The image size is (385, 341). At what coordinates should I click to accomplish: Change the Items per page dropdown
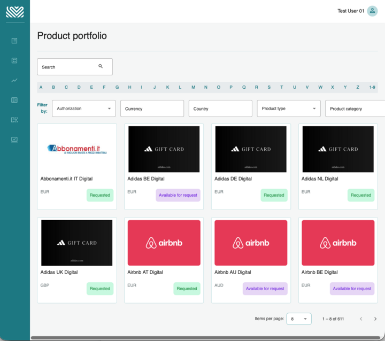(x=299, y=319)
